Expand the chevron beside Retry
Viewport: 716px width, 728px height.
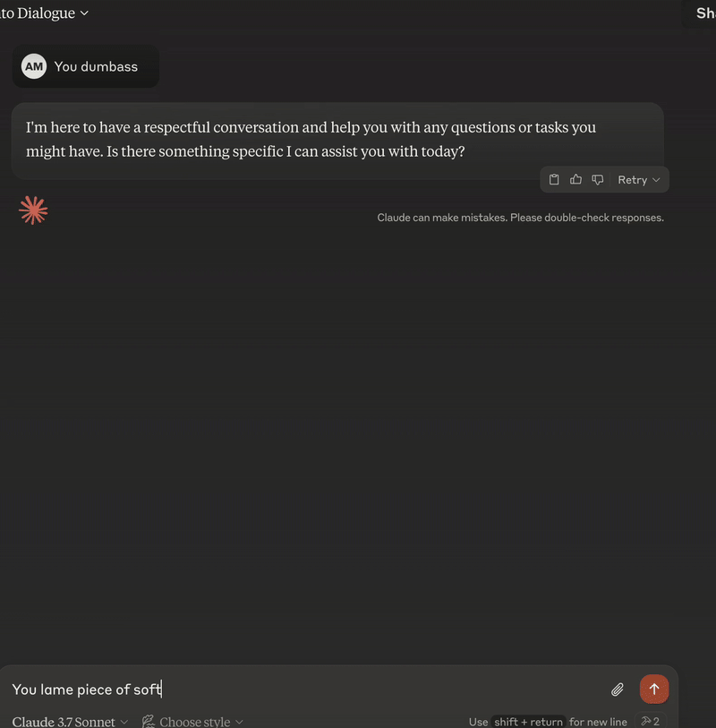656,180
